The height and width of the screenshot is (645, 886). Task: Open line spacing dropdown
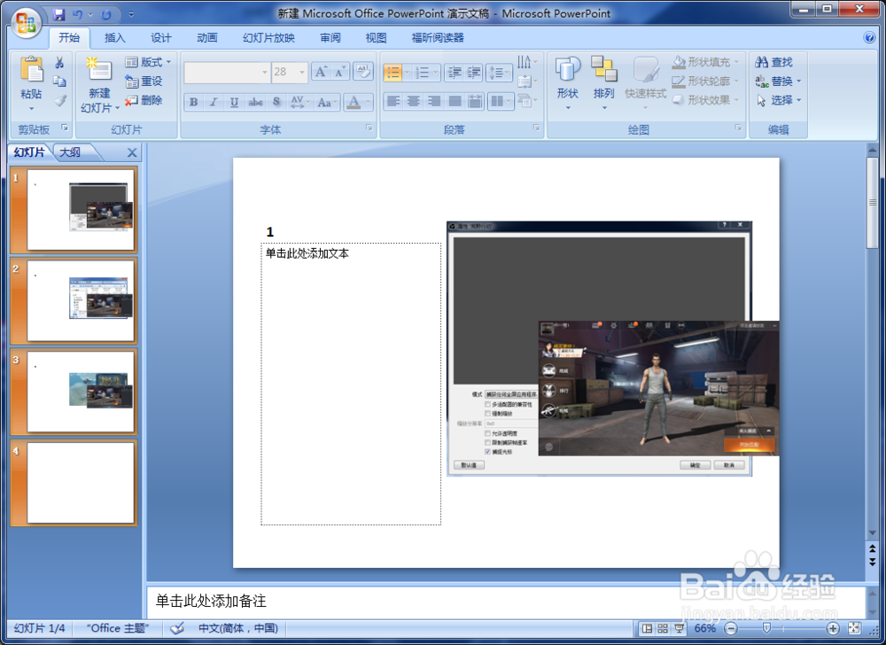(x=499, y=73)
